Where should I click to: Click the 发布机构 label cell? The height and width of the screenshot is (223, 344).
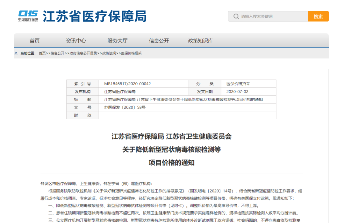point(83,92)
